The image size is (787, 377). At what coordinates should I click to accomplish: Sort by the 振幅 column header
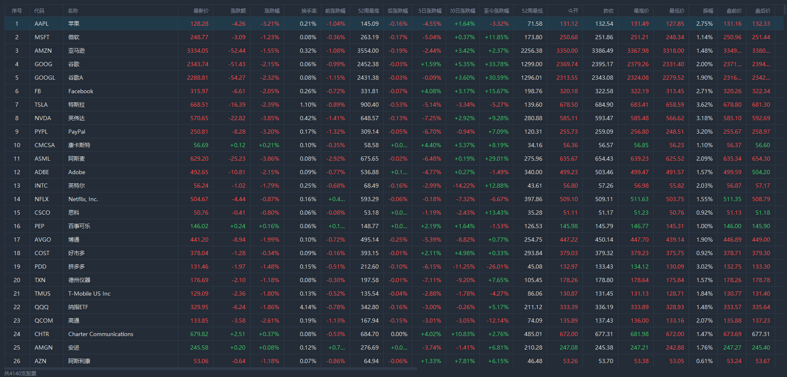click(708, 11)
